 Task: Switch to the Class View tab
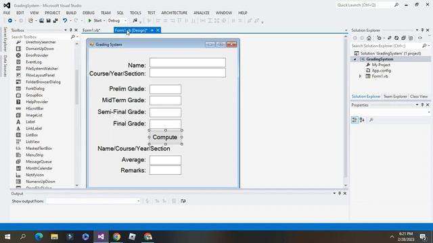(419, 97)
